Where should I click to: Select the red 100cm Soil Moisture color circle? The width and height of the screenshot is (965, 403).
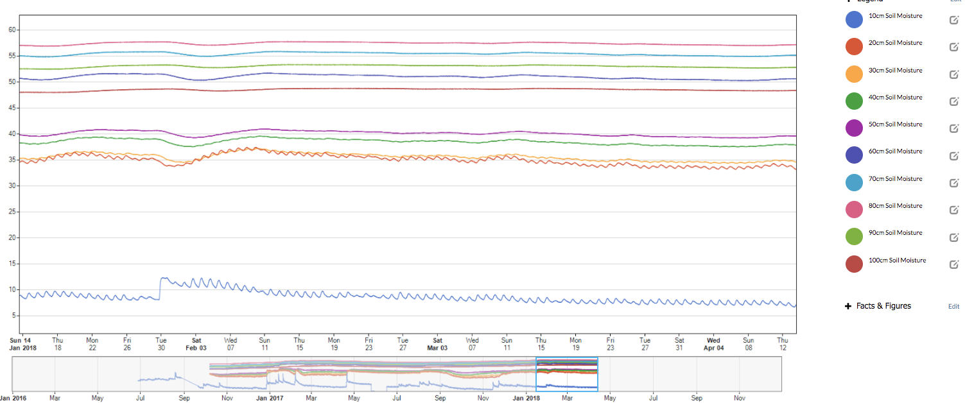[x=854, y=264]
